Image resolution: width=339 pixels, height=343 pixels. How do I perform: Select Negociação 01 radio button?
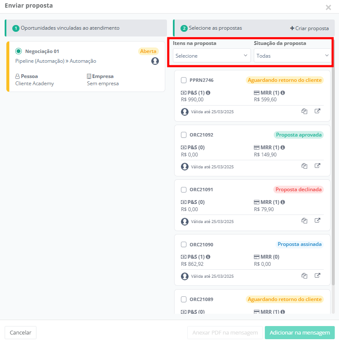pyautogui.click(x=18, y=51)
